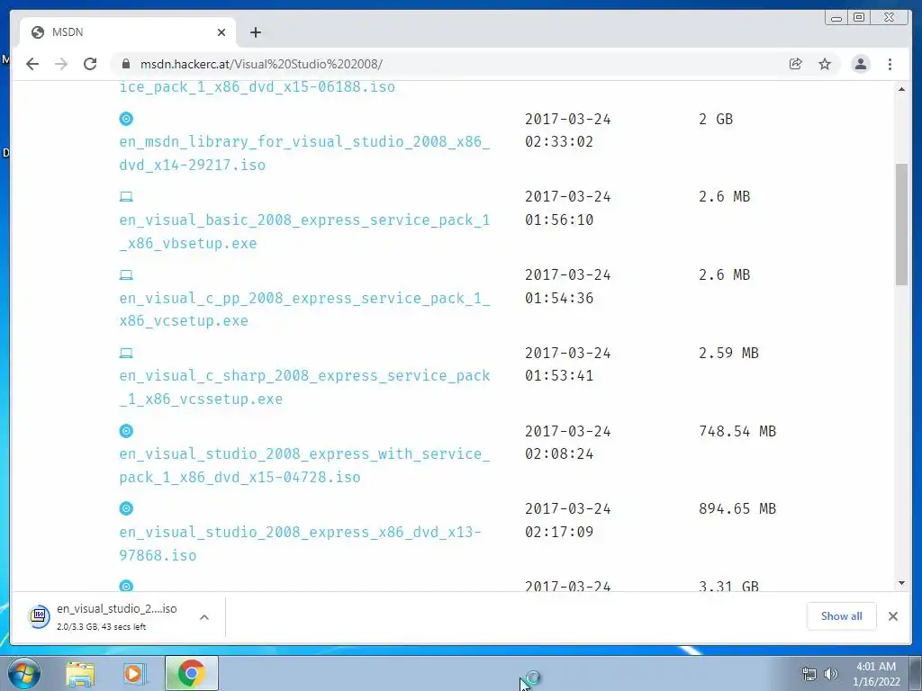Click date 2017-03-24 02:33:02

click(x=568, y=130)
